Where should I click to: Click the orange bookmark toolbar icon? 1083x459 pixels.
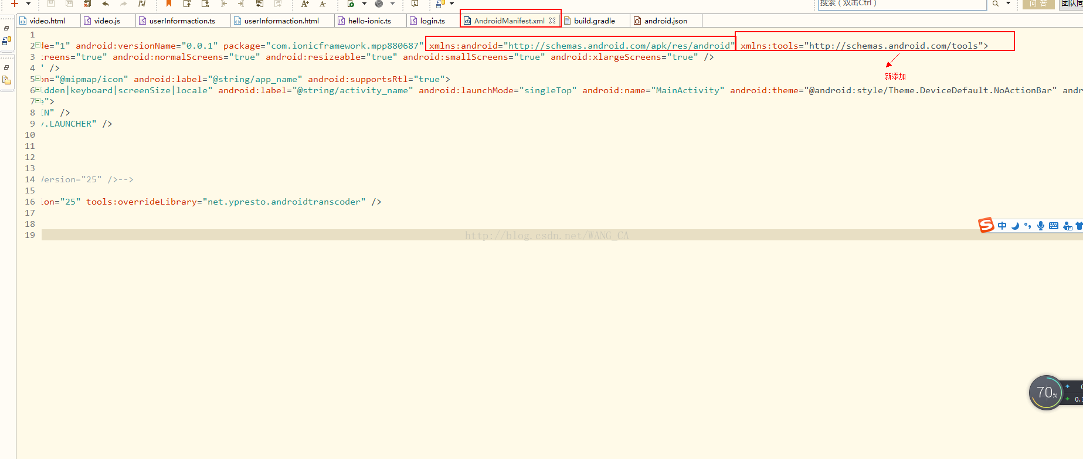pos(169,4)
